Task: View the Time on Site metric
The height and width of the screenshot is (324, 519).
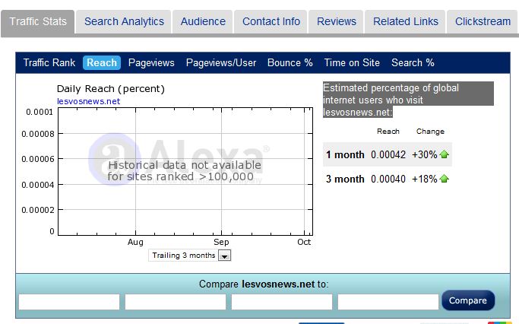Action: coord(352,62)
